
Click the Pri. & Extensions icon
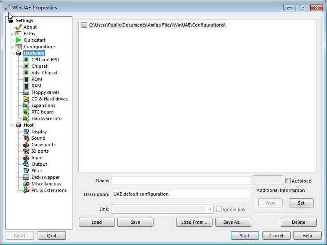click(x=26, y=190)
